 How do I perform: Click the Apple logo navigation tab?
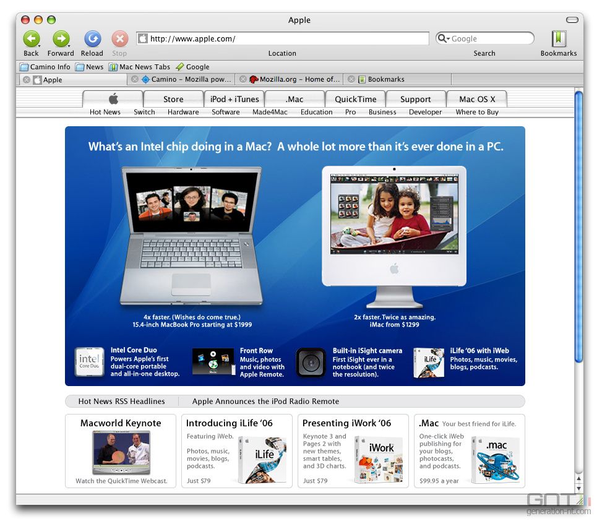point(113,99)
